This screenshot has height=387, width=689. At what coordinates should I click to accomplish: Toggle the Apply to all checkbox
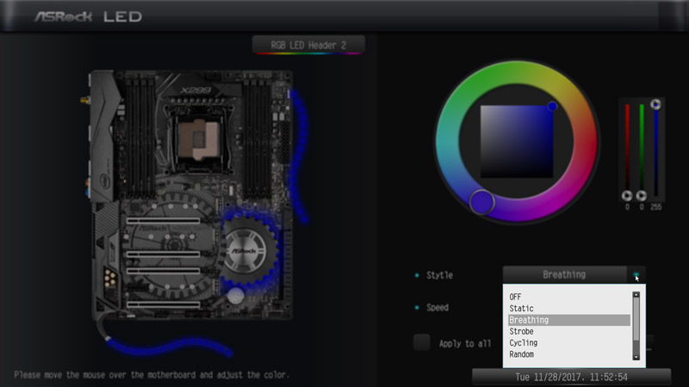[421, 342]
